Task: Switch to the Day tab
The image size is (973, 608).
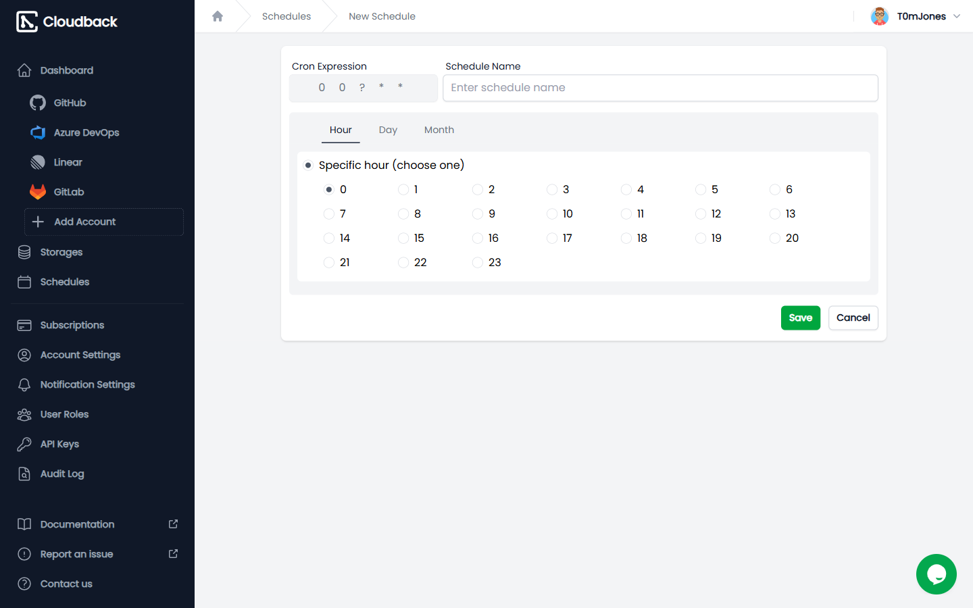Action: pyautogui.click(x=388, y=130)
